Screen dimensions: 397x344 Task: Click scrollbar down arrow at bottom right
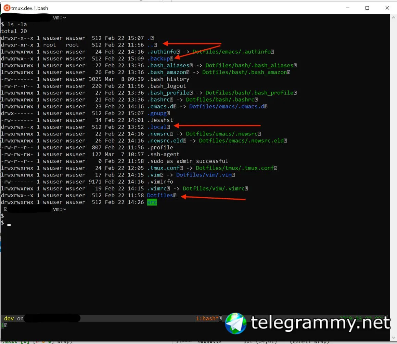[393, 338]
